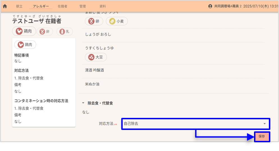Open the 対応方法 dropdown showing 自己除去
Screen dimensions: 279x151
pos(191,123)
